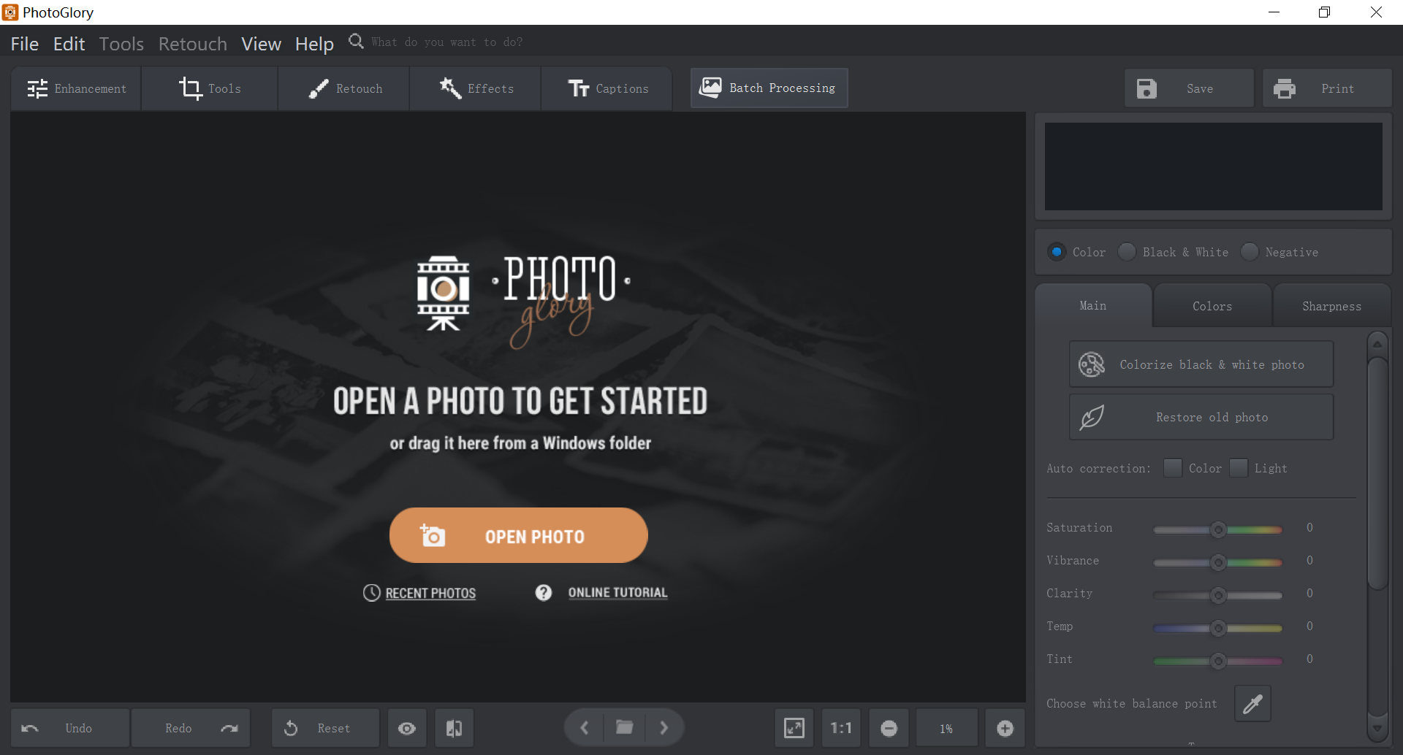
Task: Enable auto correction Color checkbox
Action: (x=1173, y=468)
